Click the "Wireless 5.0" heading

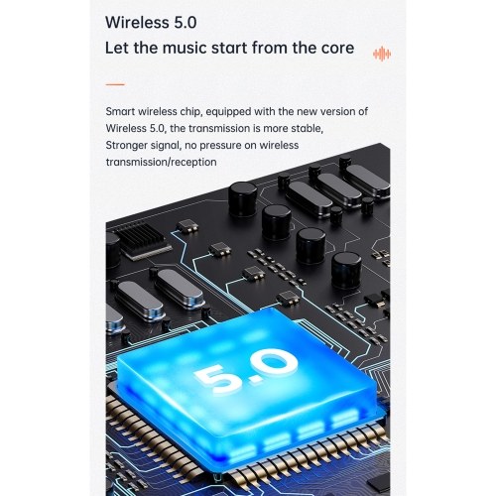151,23
